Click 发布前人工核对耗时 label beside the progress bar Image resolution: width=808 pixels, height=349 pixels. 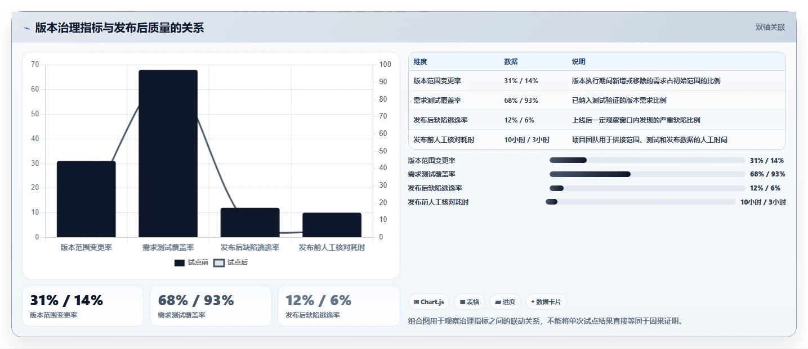pos(438,202)
